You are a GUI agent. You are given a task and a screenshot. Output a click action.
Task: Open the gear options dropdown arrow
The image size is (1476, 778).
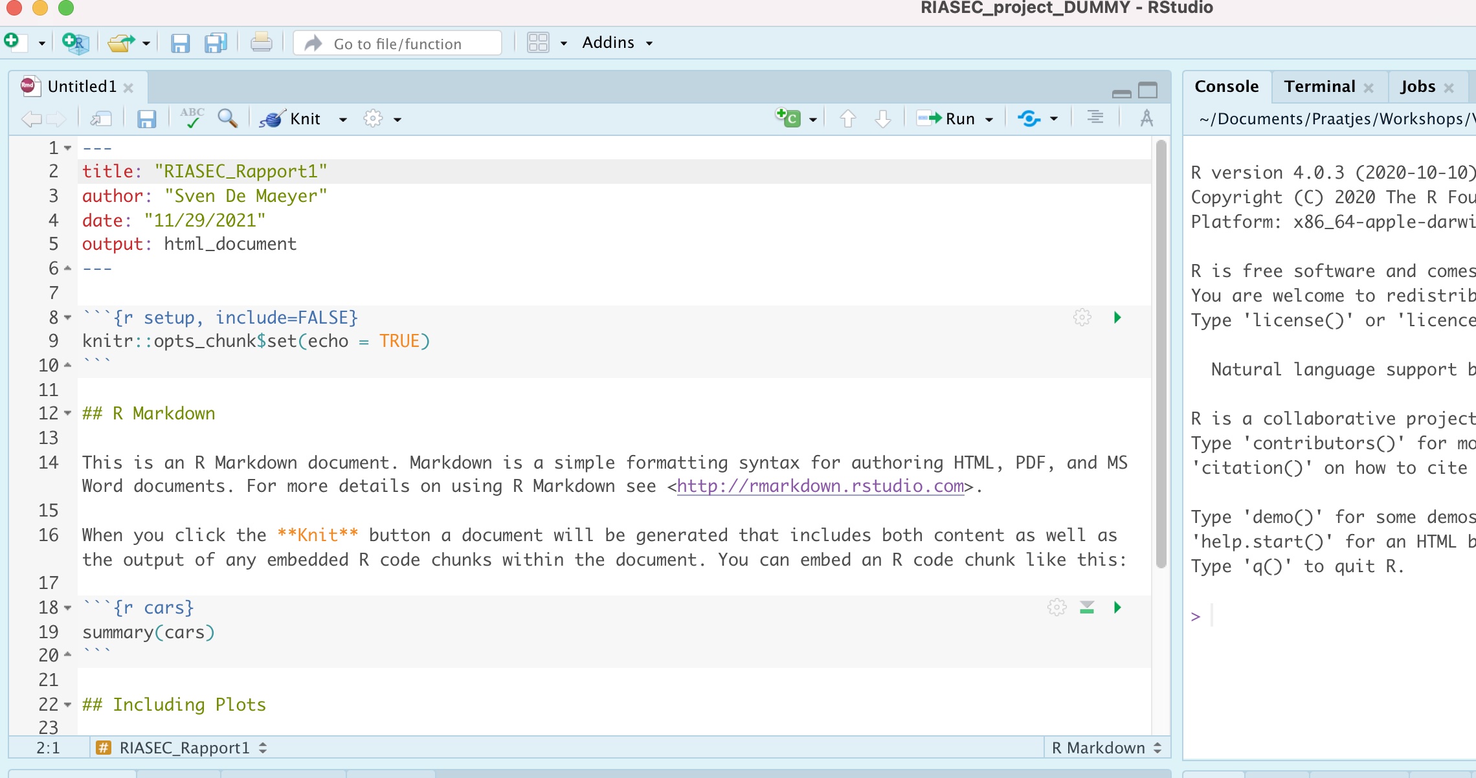[x=397, y=120]
